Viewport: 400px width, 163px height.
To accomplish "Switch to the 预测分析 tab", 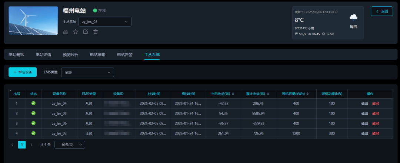I will [70, 54].
